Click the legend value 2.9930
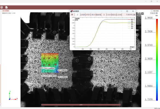The image size is (160, 109). tap(149, 18)
